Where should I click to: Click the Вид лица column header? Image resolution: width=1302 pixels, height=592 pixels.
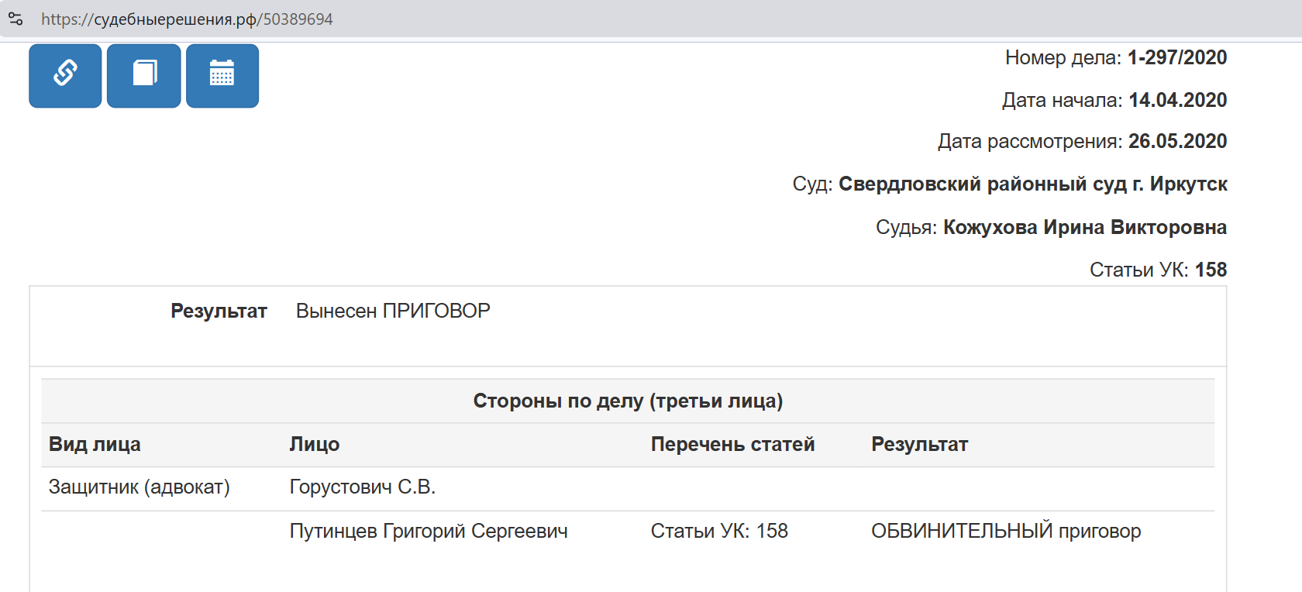[x=95, y=444]
